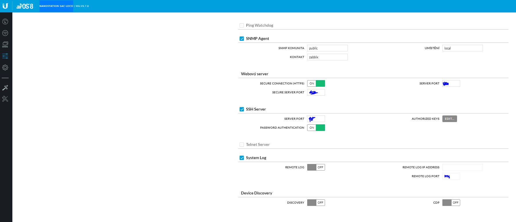Uncheck the SNMP Agent checkbox

(x=242, y=39)
